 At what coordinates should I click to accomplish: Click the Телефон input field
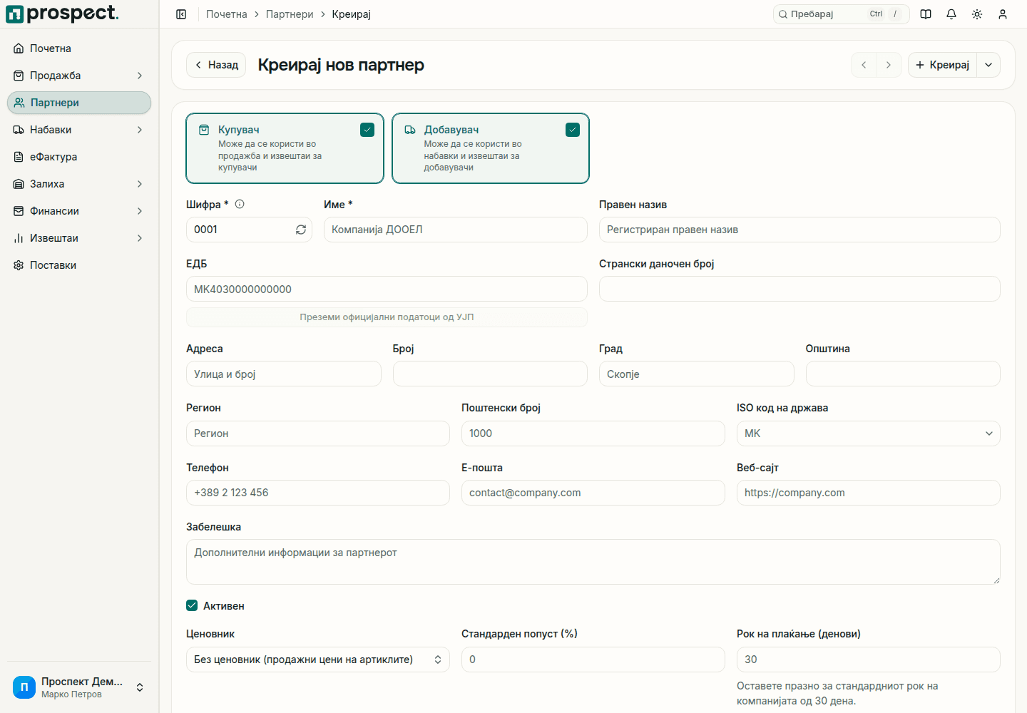(x=317, y=493)
